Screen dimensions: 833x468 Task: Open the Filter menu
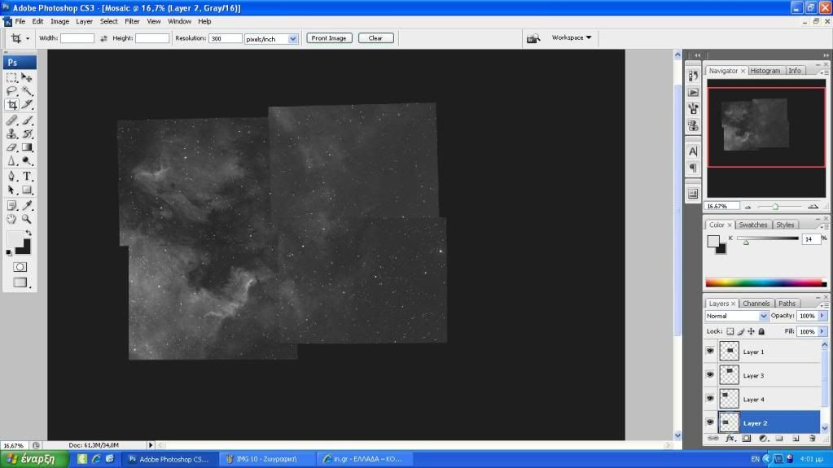132,21
